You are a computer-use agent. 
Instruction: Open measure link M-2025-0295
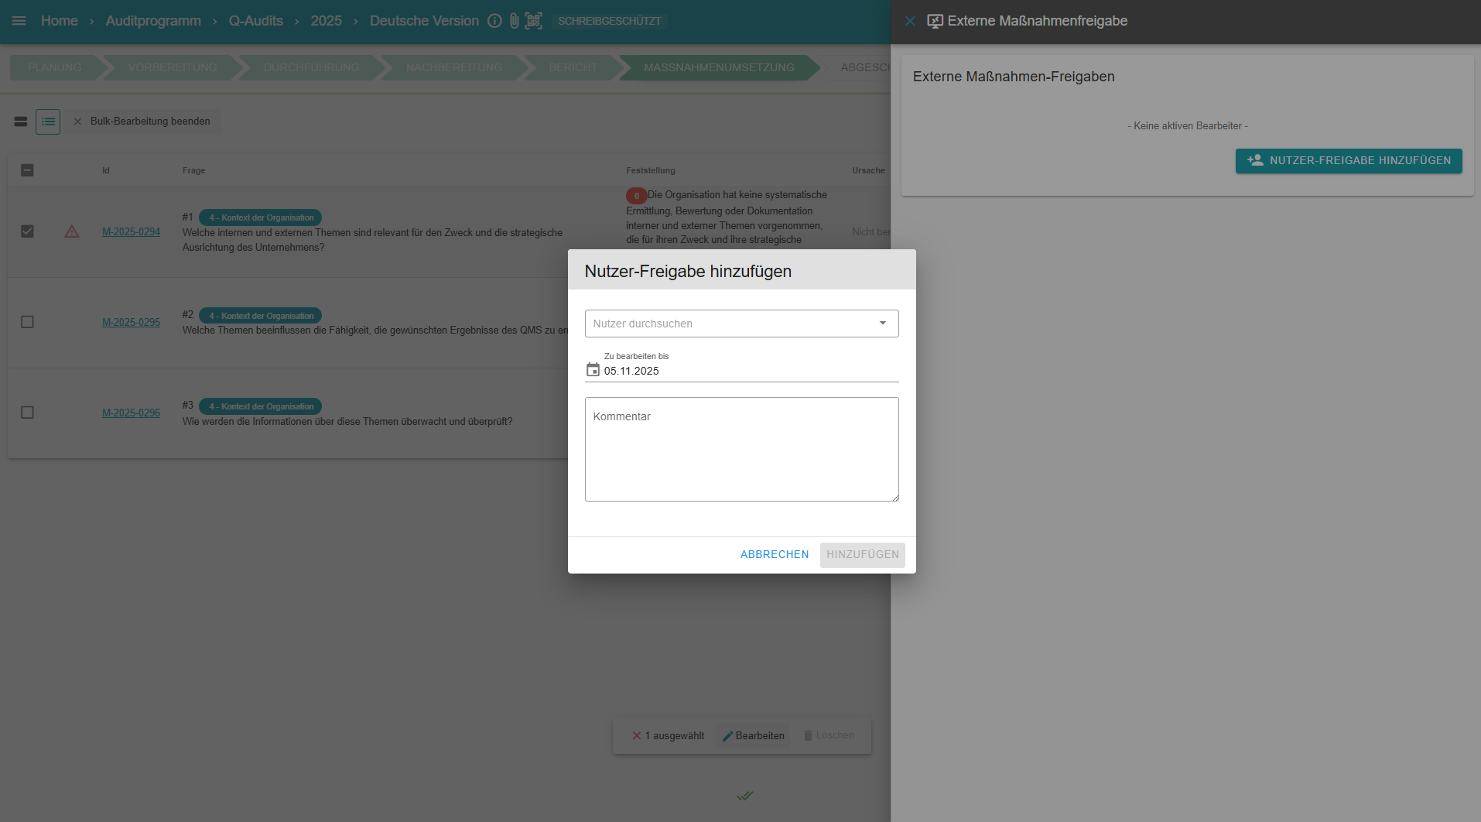tap(131, 322)
